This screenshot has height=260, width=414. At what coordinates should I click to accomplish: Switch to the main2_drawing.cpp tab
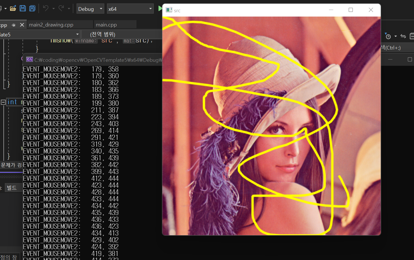click(x=51, y=25)
